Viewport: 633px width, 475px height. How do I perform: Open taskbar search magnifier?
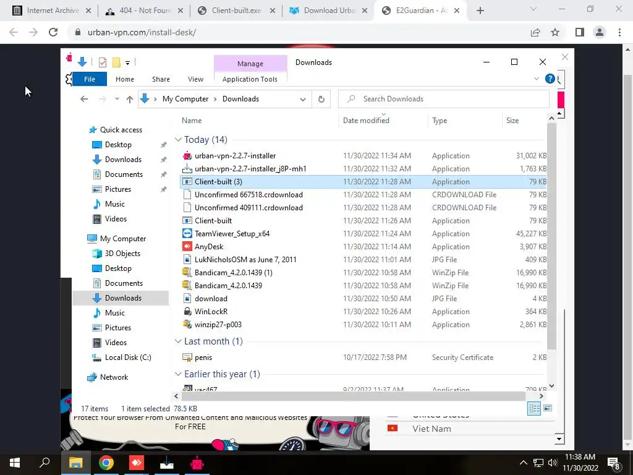tap(45, 463)
